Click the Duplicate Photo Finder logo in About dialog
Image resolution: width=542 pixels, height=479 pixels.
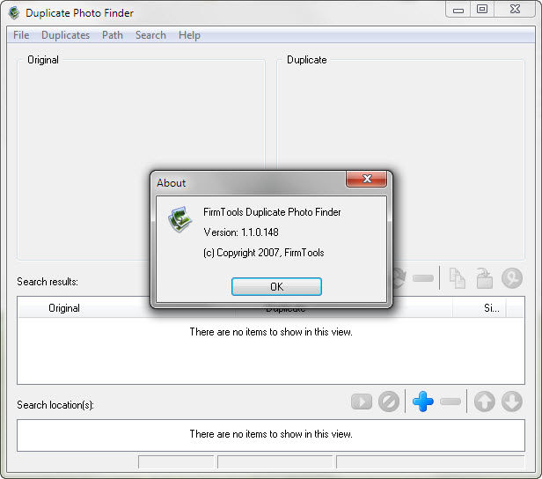[x=179, y=219]
